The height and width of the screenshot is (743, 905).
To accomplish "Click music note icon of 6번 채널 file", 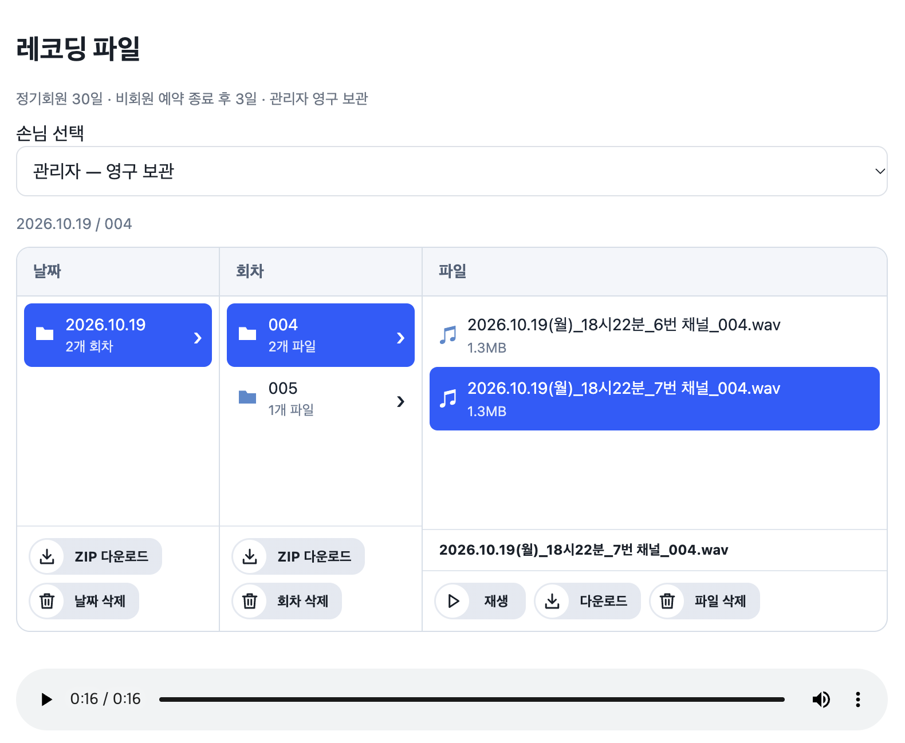I will [448, 335].
